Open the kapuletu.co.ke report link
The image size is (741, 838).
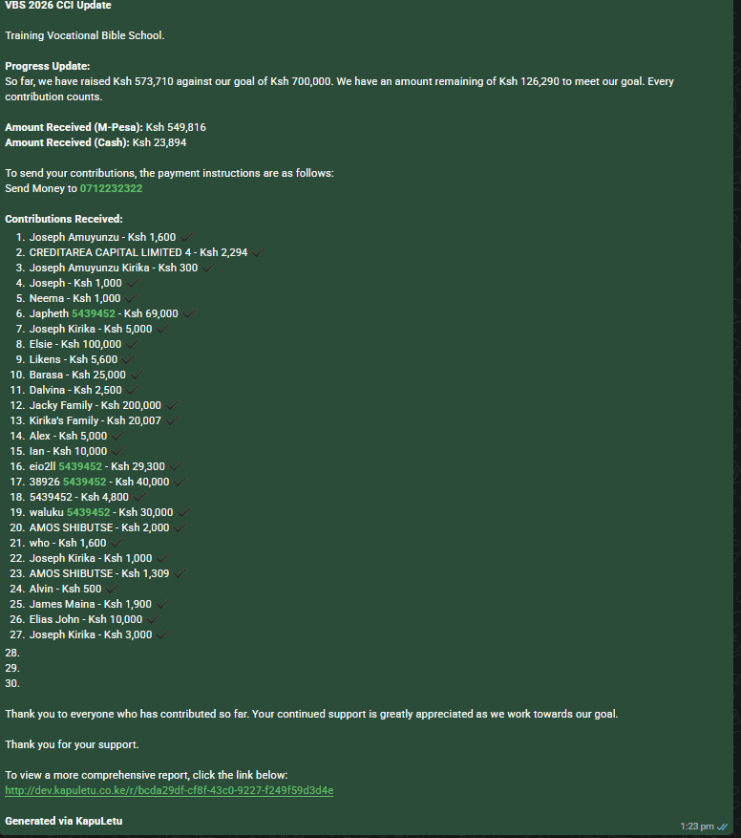pyautogui.click(x=169, y=790)
